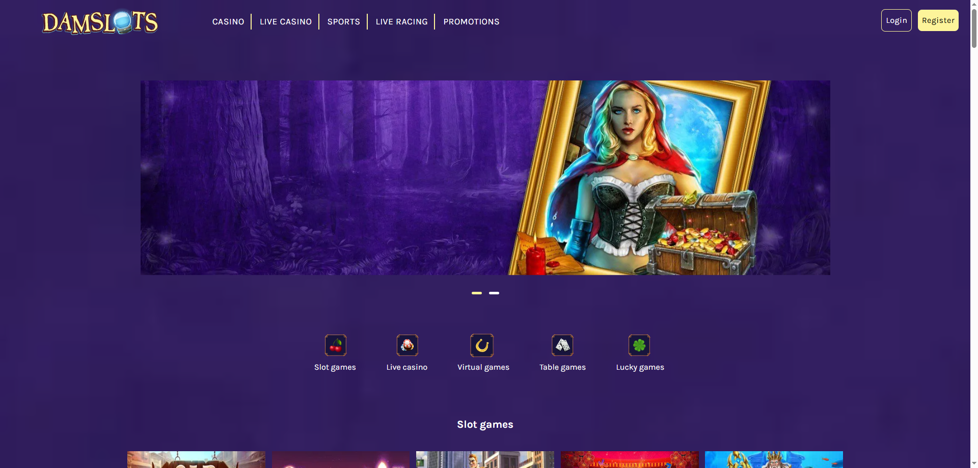Image resolution: width=978 pixels, height=468 pixels.
Task: View the Promotions page
Action: (471, 22)
